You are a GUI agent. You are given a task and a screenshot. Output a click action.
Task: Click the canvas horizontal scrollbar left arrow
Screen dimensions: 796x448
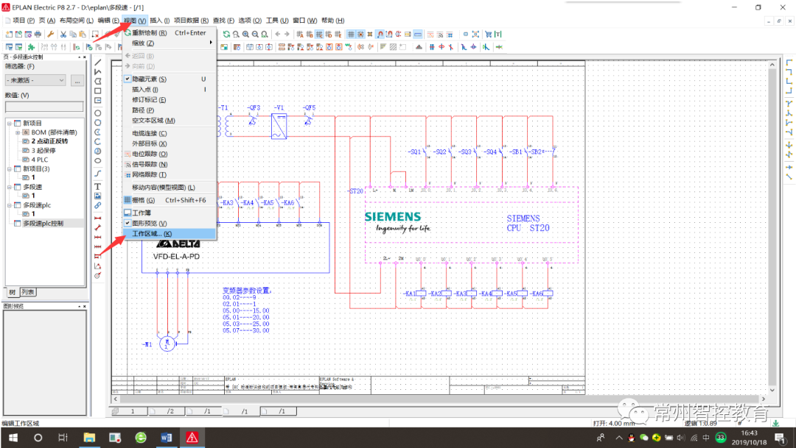(115, 399)
